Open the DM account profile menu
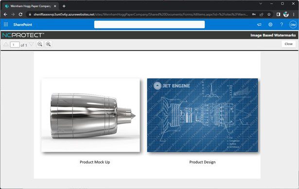This screenshot has height=189, width=299. coord(293,25)
